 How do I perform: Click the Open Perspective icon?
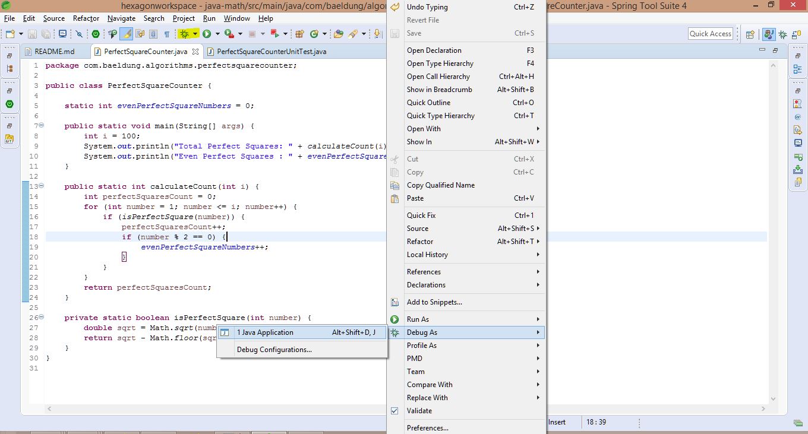click(750, 34)
